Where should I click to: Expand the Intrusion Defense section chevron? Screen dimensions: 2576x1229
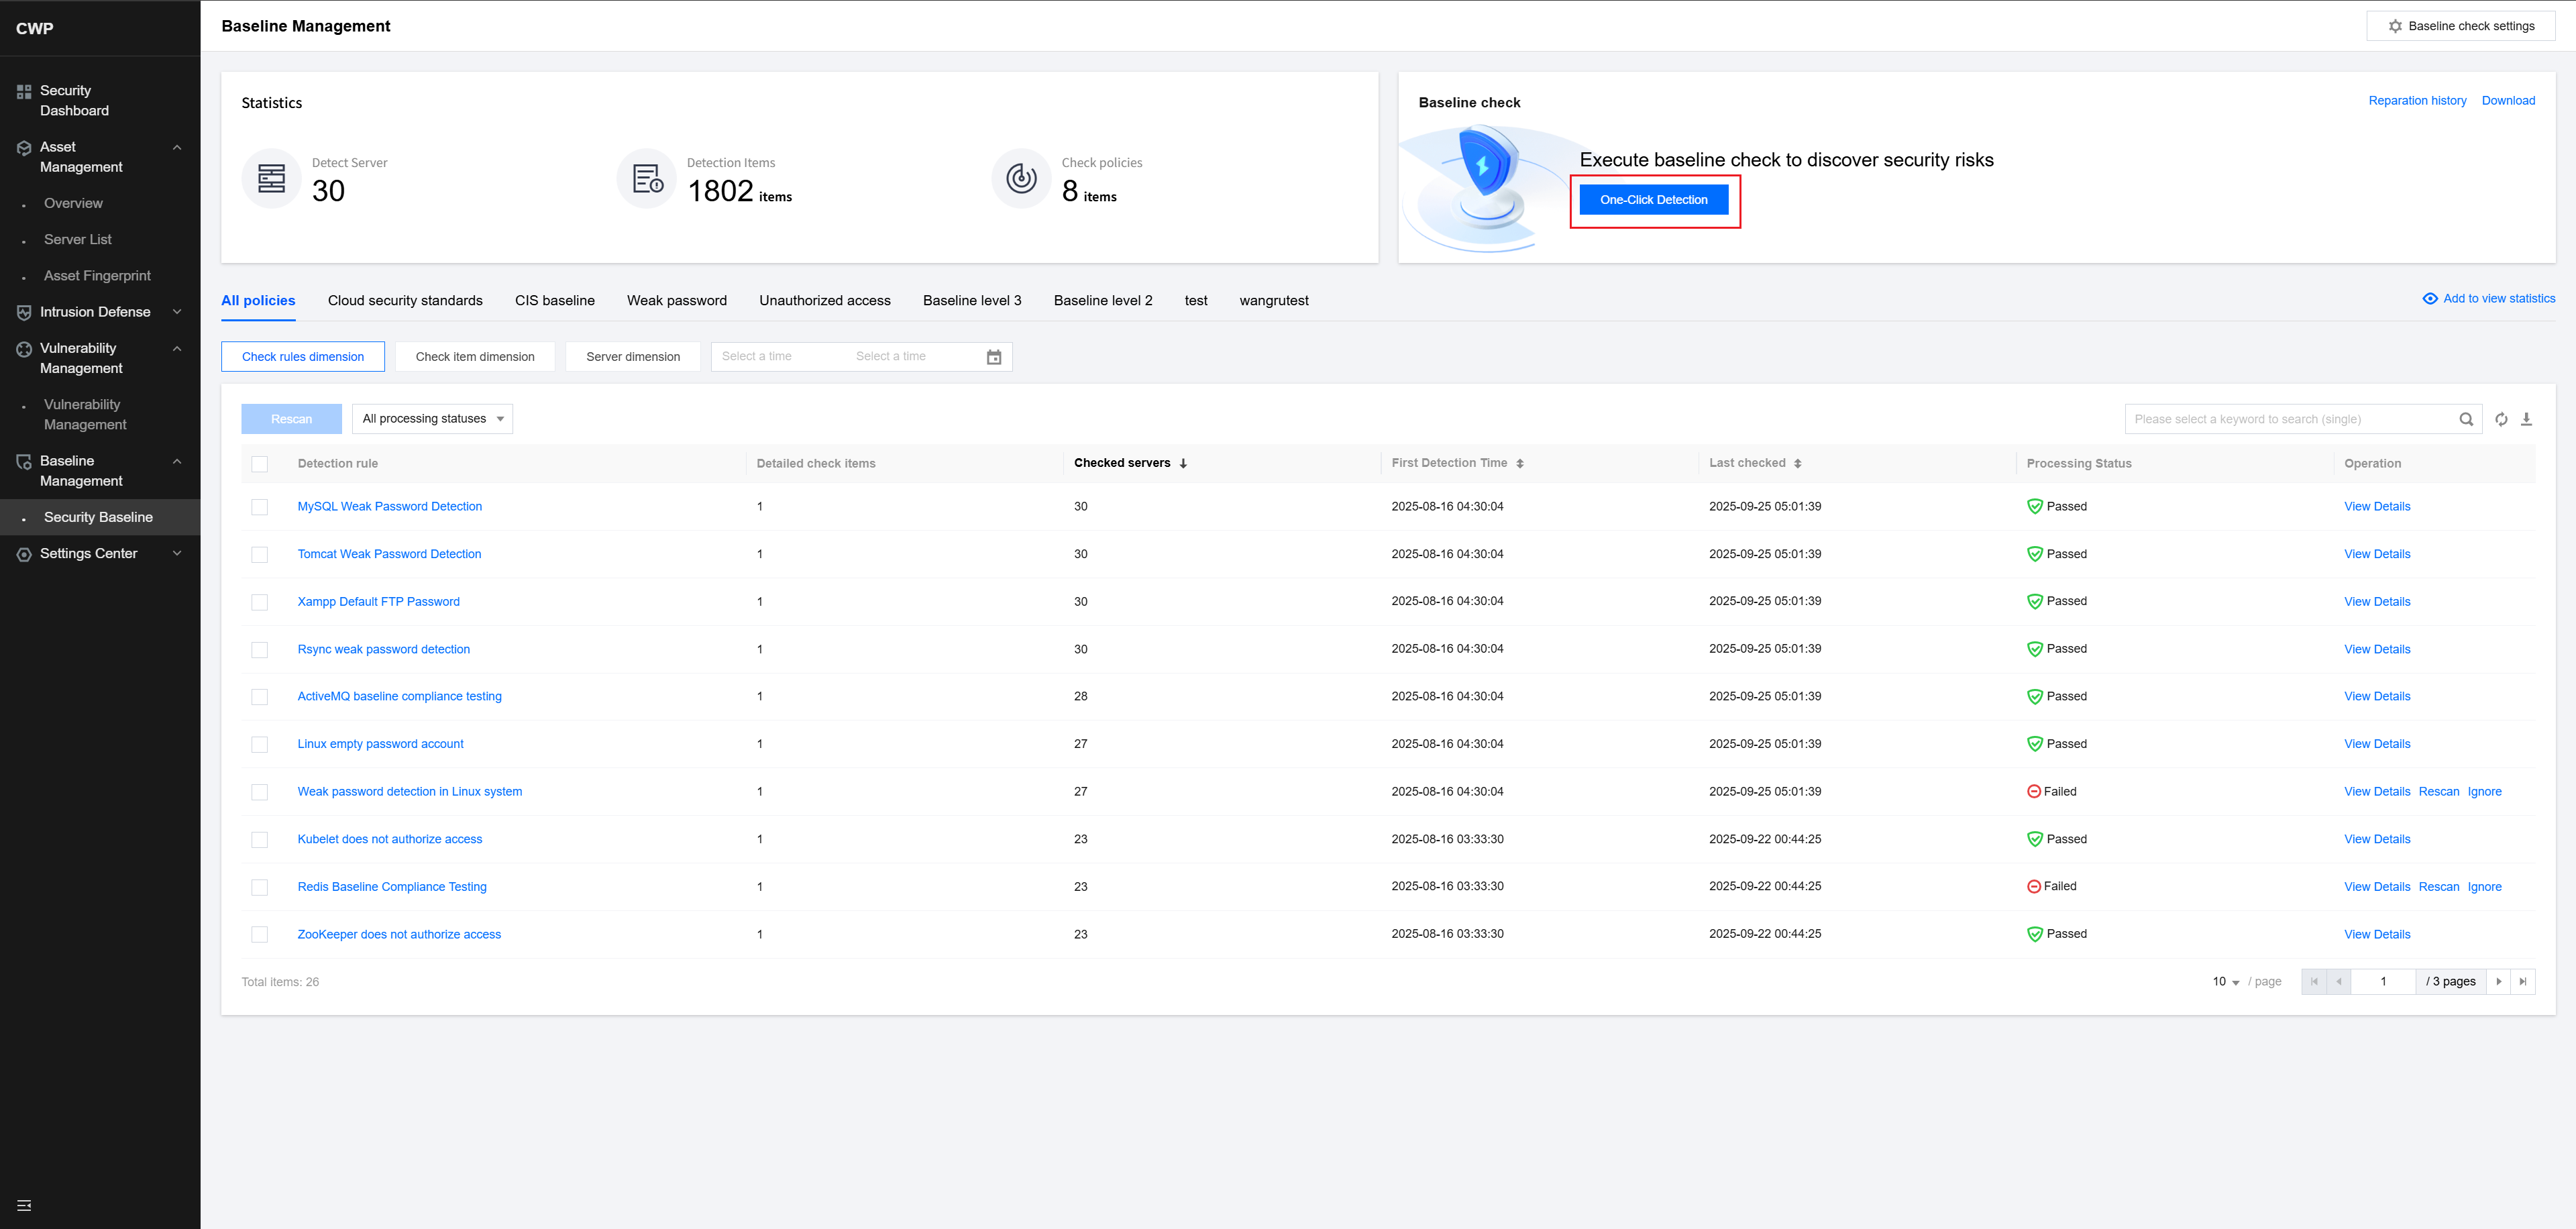(x=177, y=312)
